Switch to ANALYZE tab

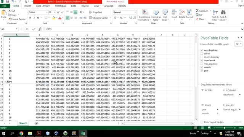109,6
